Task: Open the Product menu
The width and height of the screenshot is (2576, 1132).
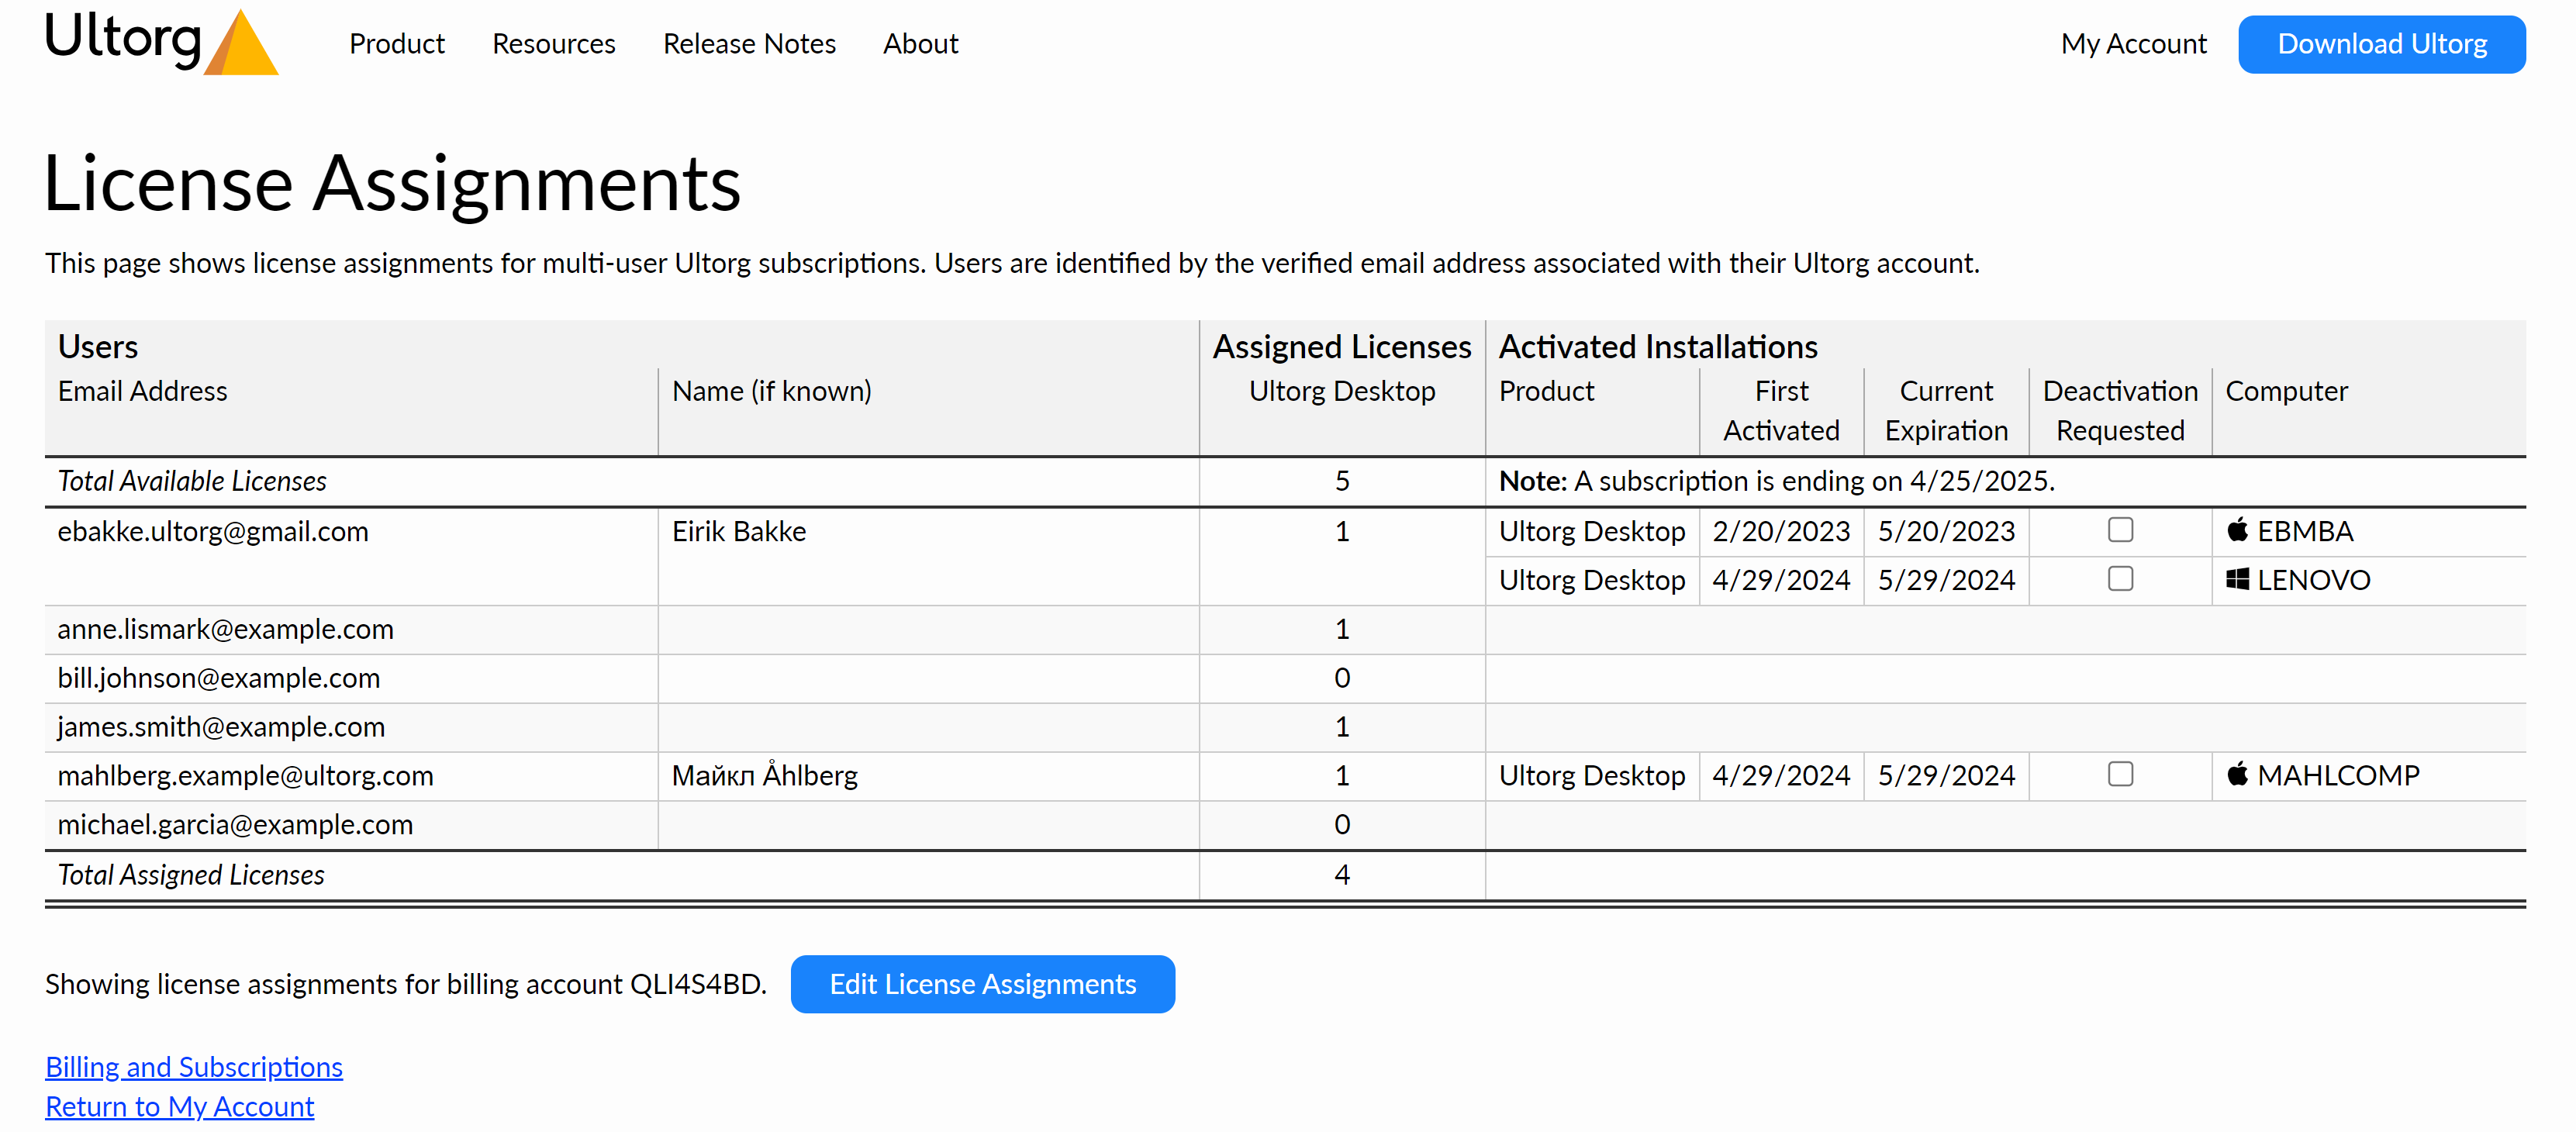Action: 397,44
